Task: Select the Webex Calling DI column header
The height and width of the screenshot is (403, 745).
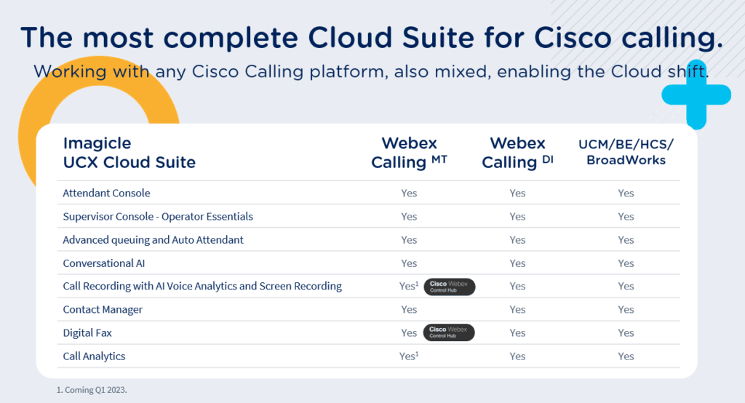Action: click(x=517, y=153)
